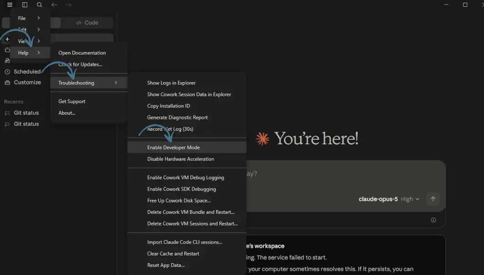484x275 pixels.
Task: Open the Help menu item
Action: [x=30, y=53]
